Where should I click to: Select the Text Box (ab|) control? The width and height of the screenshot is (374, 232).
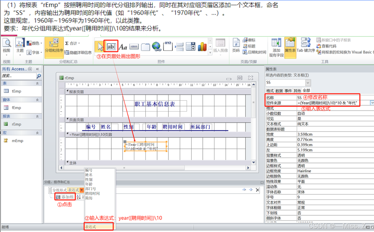(x=111, y=46)
